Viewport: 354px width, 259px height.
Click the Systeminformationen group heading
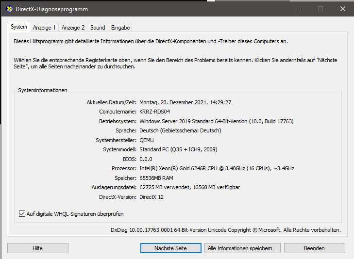[x=43, y=90]
